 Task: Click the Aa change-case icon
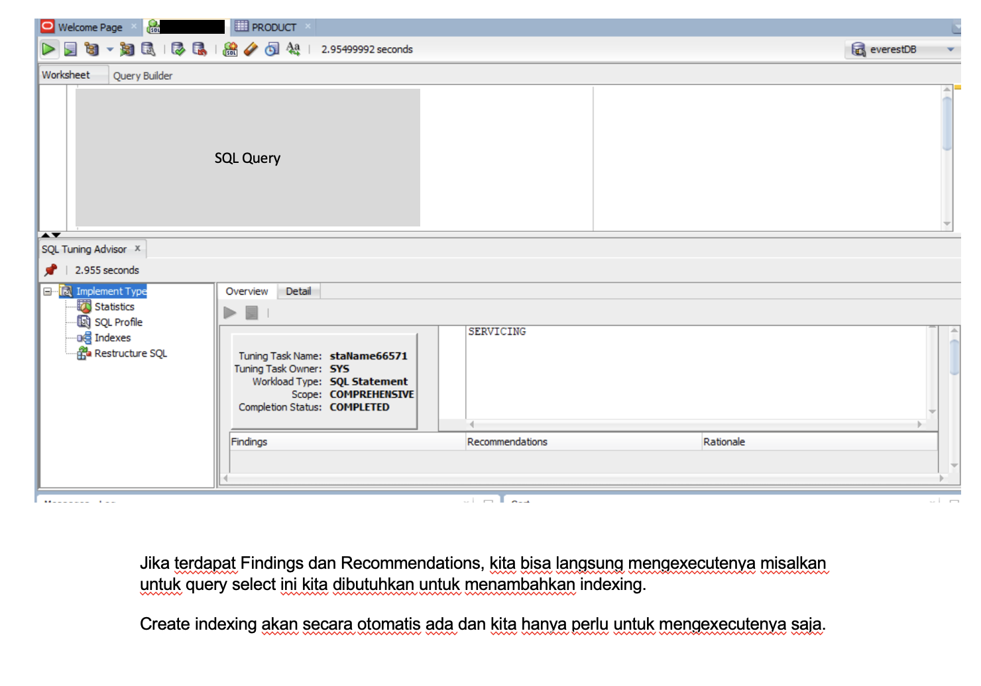(x=293, y=49)
